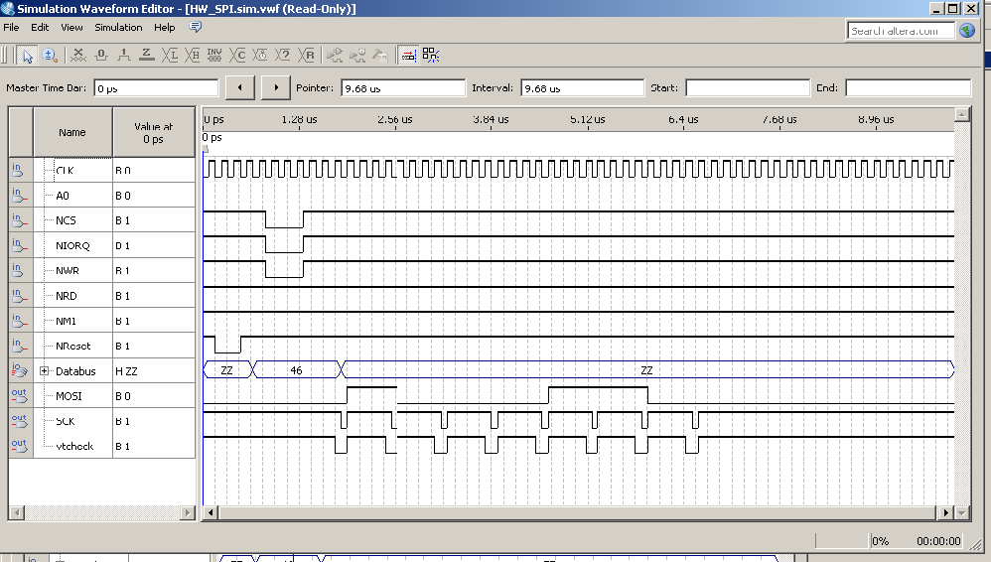Click the vertical scroll up arrow

962,114
